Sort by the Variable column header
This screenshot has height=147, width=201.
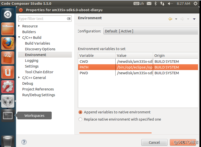click(x=97, y=55)
